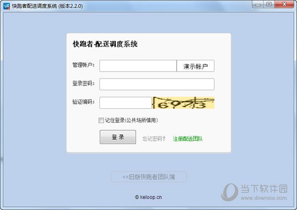Open the 注册配送团队 register team link

pos(188,139)
